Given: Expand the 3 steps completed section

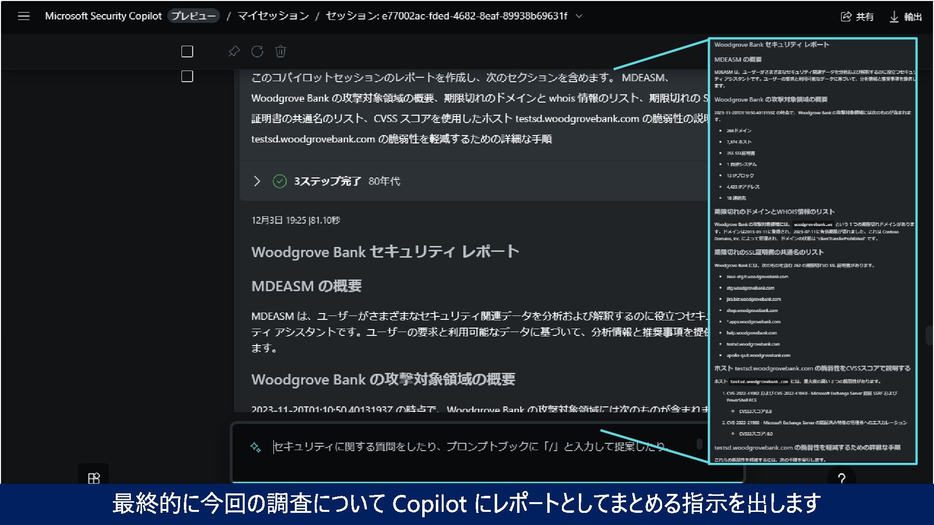Looking at the screenshot, I should pos(257,181).
